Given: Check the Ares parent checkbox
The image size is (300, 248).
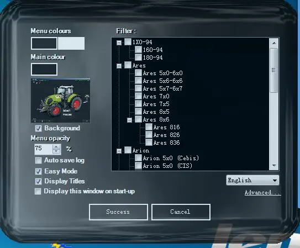Looking at the screenshot, I should pyautogui.click(x=128, y=65).
